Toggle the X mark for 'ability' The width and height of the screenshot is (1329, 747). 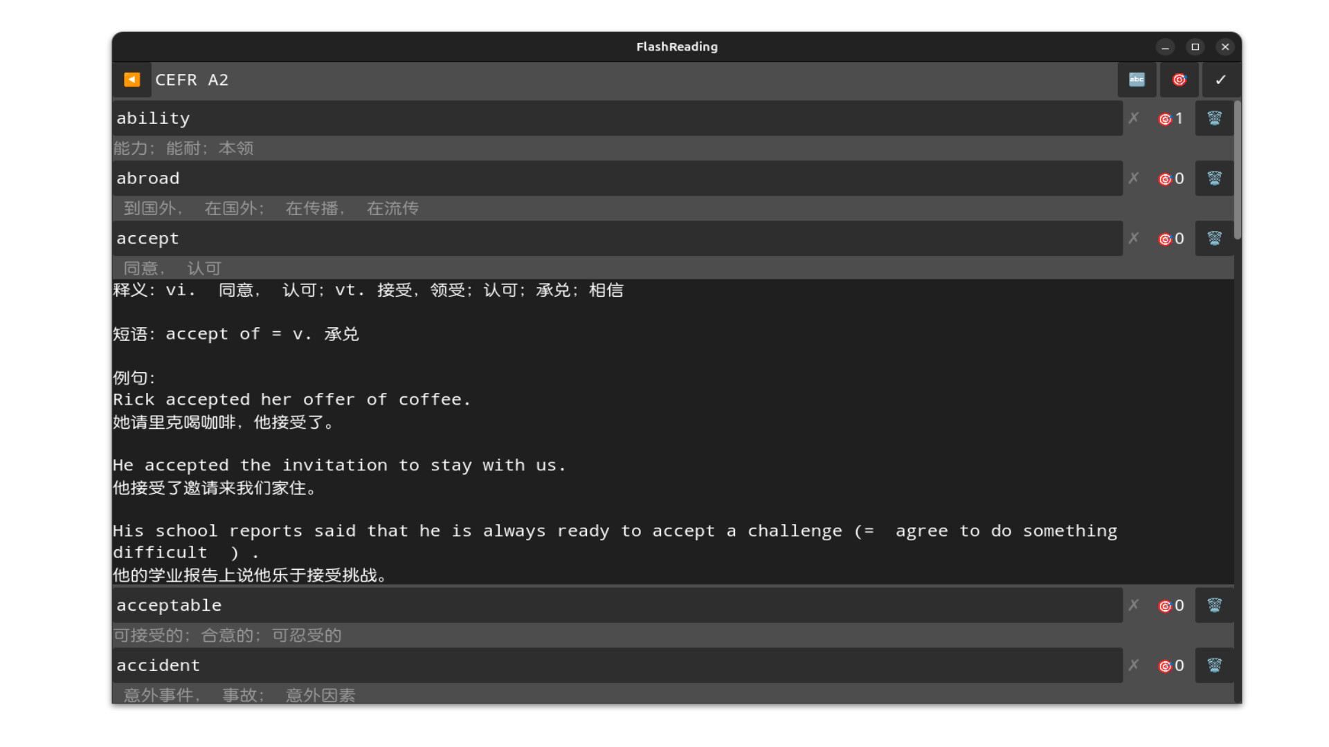(x=1133, y=118)
